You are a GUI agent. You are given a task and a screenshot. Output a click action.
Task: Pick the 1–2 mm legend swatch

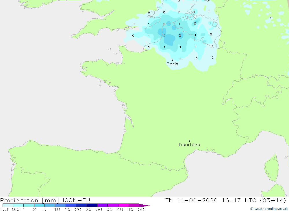tap(29, 205)
